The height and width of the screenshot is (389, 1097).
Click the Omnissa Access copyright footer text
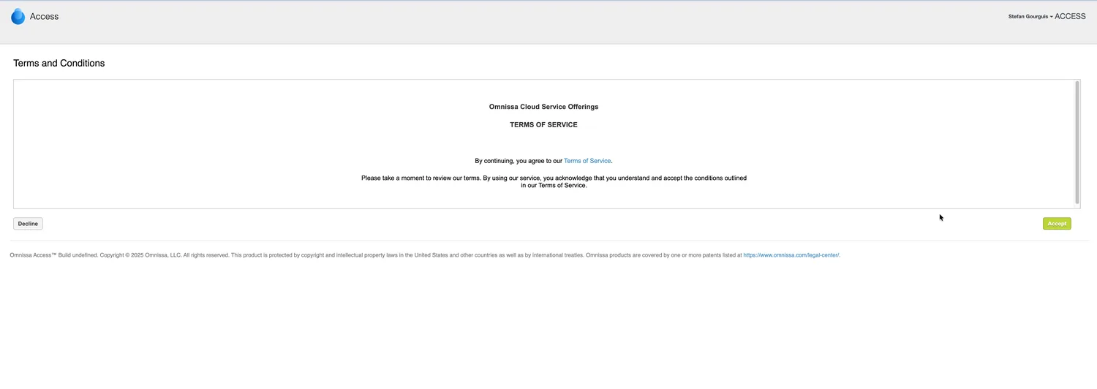[425, 255]
